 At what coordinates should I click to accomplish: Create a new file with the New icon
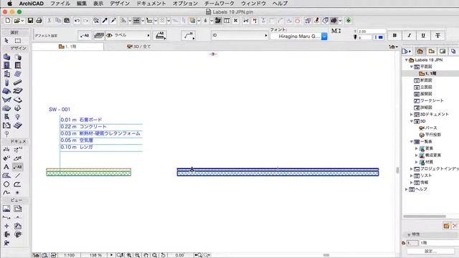point(8,21)
